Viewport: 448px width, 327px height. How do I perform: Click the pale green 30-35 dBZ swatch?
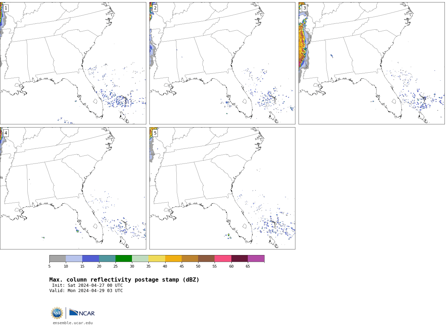[140, 259]
